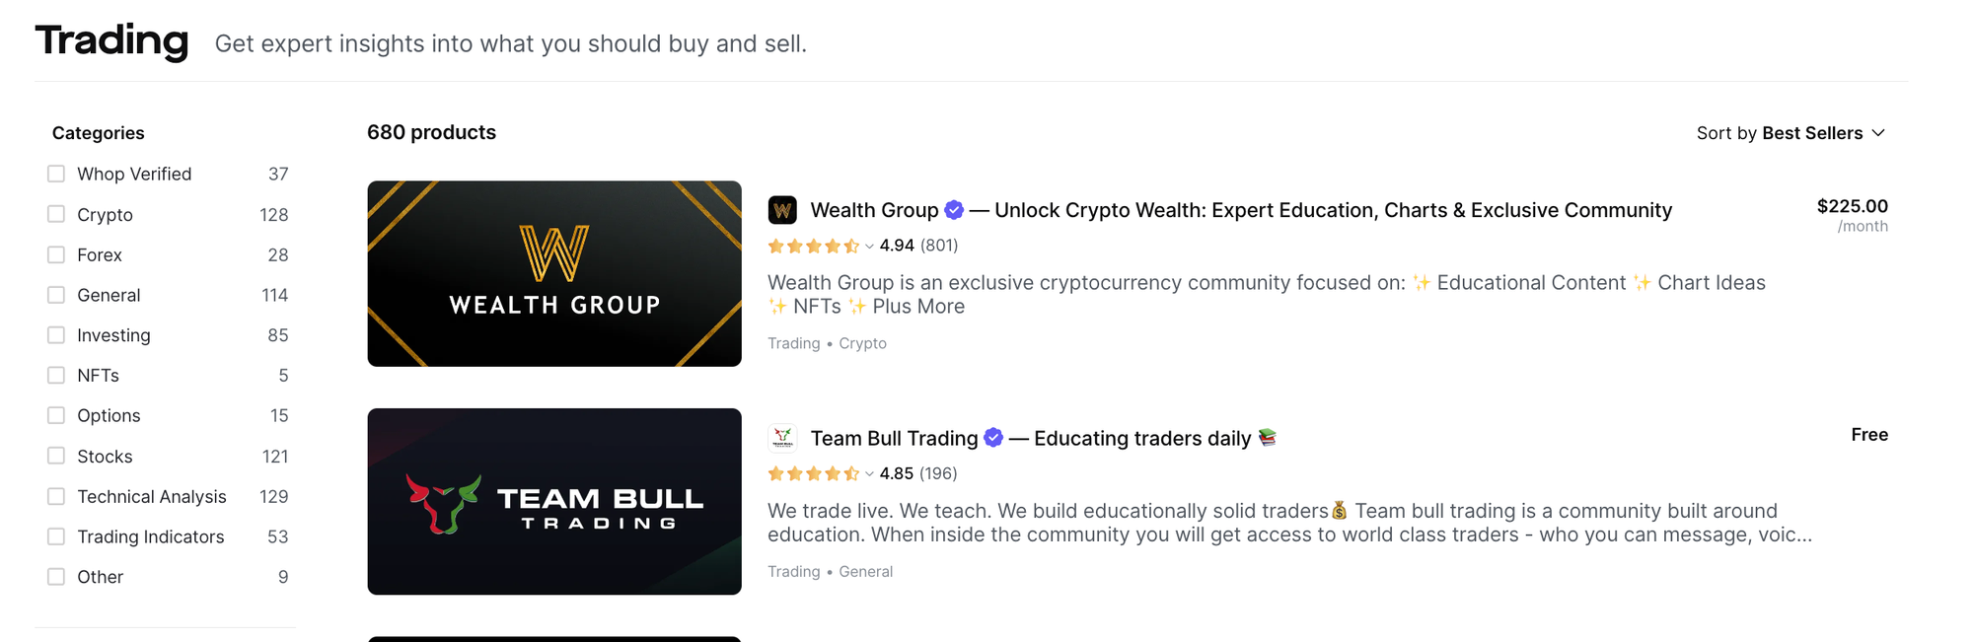This screenshot has width=1973, height=642.
Task: Click the Crypto tag under Wealth Group
Action: click(862, 343)
